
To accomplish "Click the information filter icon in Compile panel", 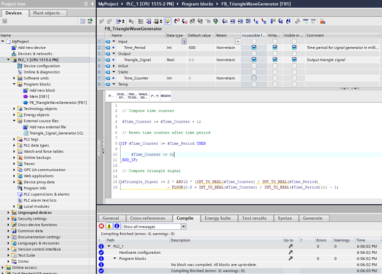I will [117, 226].
